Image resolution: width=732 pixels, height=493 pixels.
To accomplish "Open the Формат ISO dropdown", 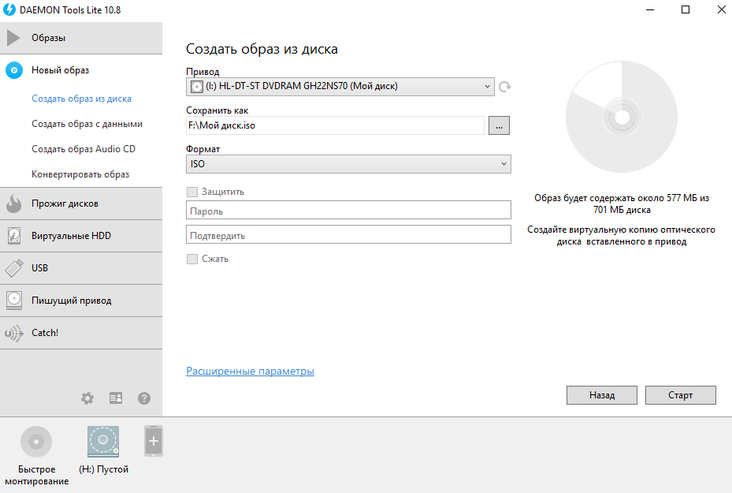I will 348,164.
